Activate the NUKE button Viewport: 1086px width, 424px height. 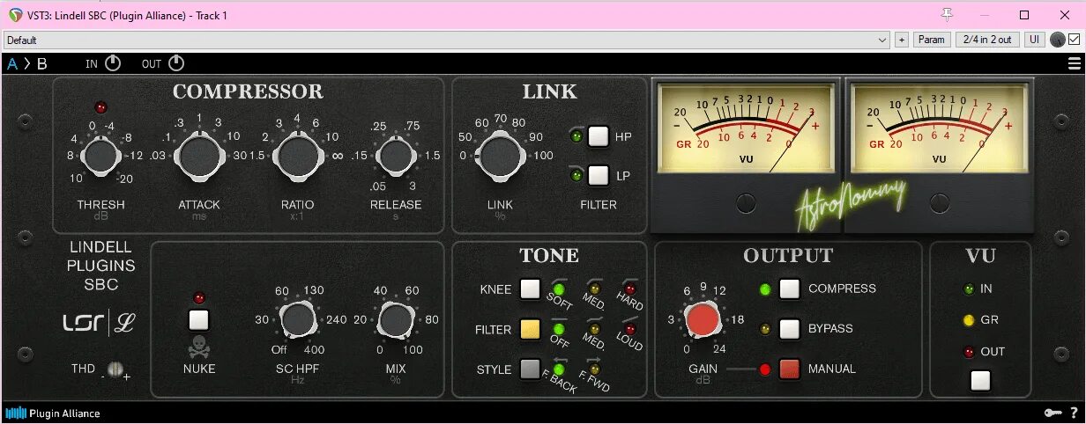pyautogui.click(x=199, y=319)
